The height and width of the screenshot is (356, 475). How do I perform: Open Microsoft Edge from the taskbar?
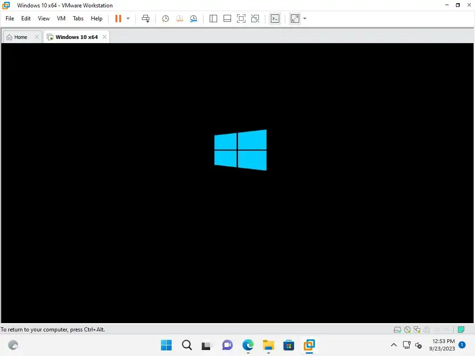click(248, 345)
